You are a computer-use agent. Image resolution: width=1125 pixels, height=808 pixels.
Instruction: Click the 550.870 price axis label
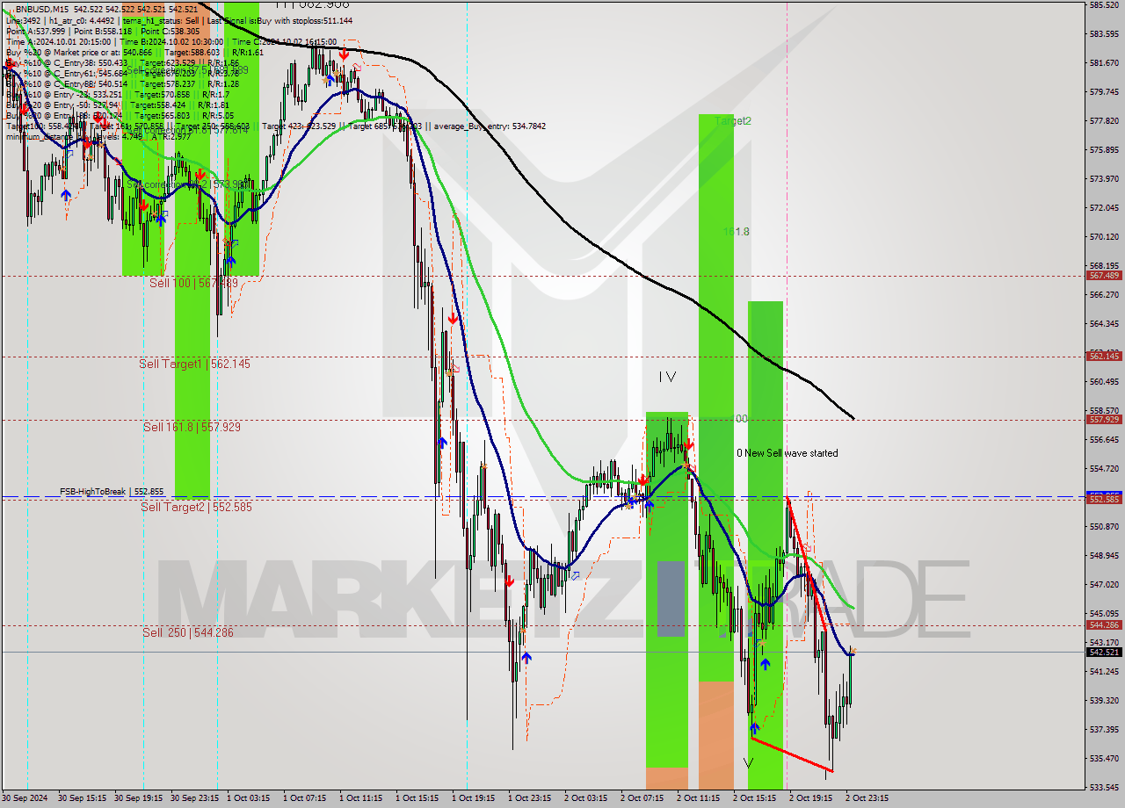pyautogui.click(x=1104, y=526)
